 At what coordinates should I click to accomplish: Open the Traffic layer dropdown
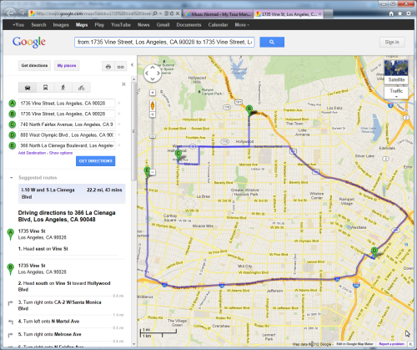[396, 93]
